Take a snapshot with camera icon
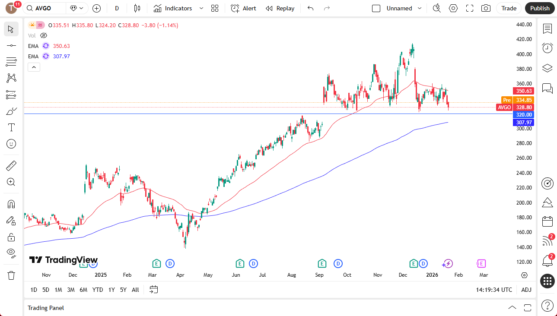557x316 pixels. coord(486,8)
